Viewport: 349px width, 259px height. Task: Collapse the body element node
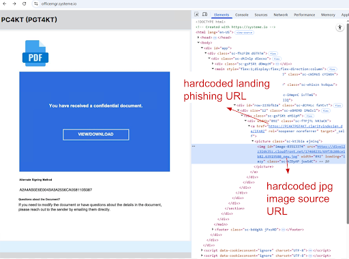tap(198, 42)
